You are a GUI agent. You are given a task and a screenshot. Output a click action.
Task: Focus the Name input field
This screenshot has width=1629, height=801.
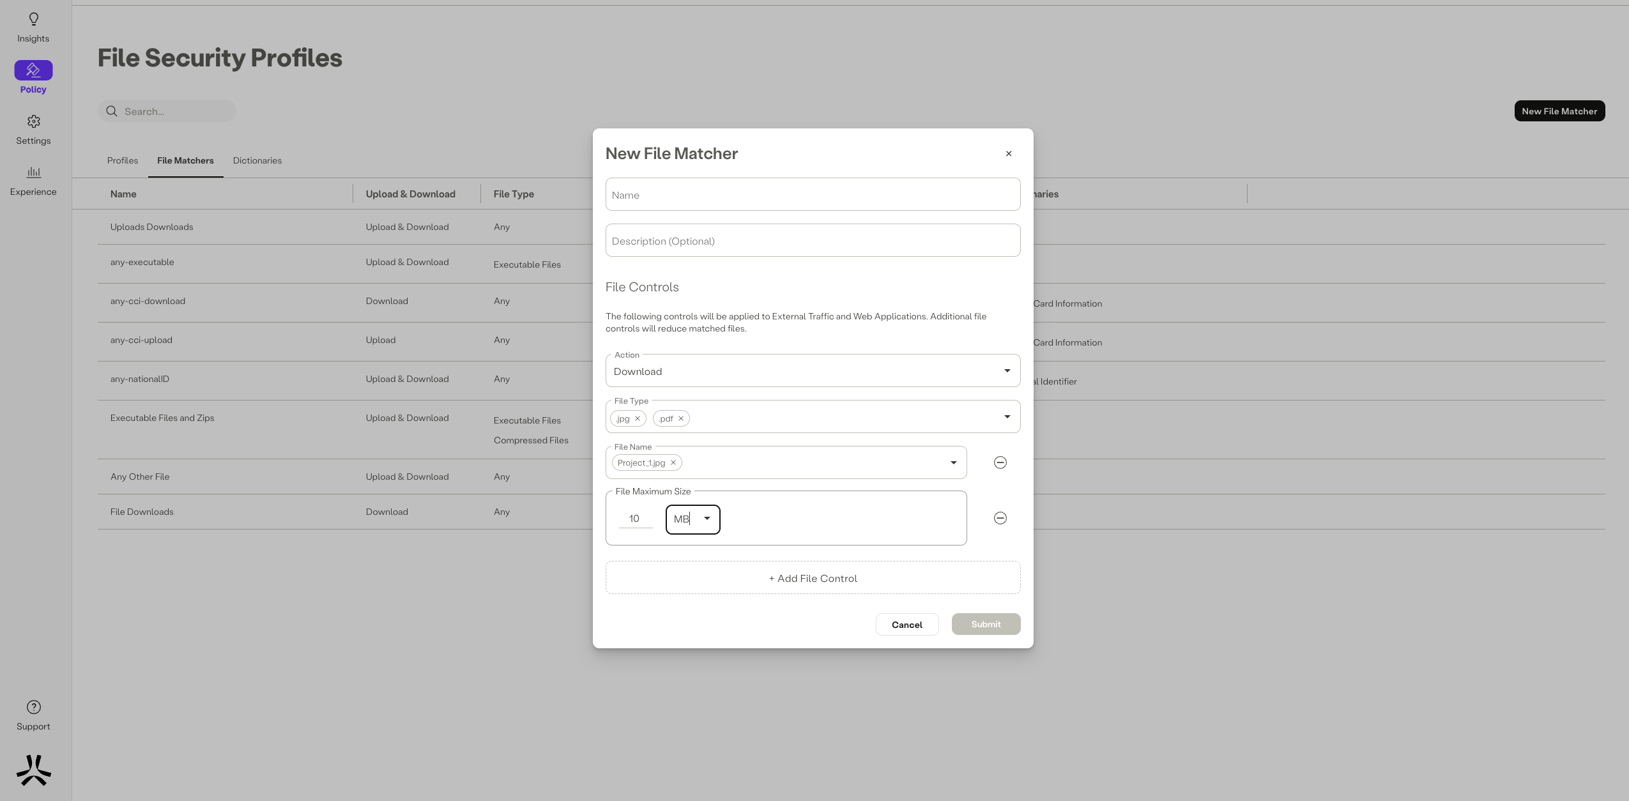(x=813, y=195)
